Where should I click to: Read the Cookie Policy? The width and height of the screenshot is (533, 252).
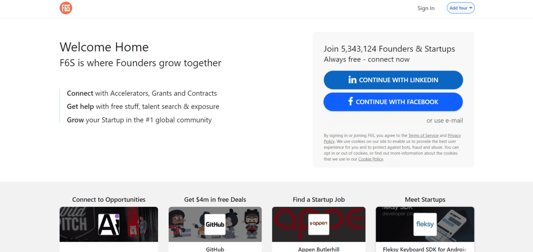(370, 159)
